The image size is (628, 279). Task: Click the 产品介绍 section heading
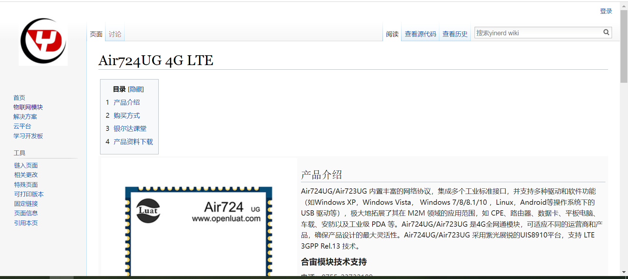pyautogui.click(x=322, y=174)
